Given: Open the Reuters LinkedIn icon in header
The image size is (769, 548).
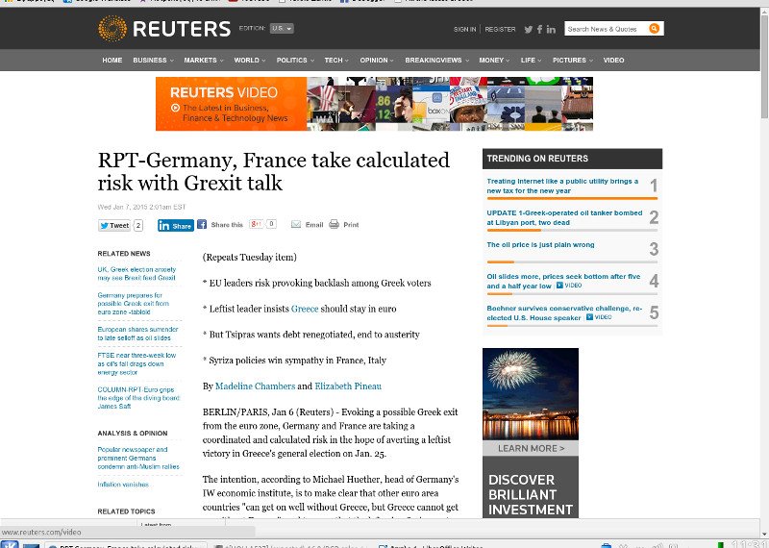Looking at the screenshot, I should click(552, 30).
